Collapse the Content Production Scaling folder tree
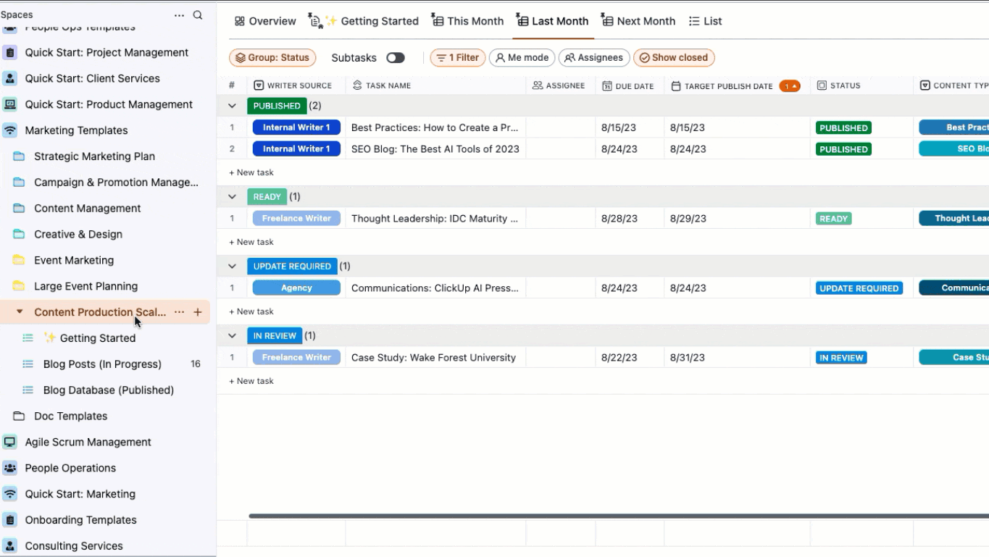989x557 pixels. (x=20, y=312)
